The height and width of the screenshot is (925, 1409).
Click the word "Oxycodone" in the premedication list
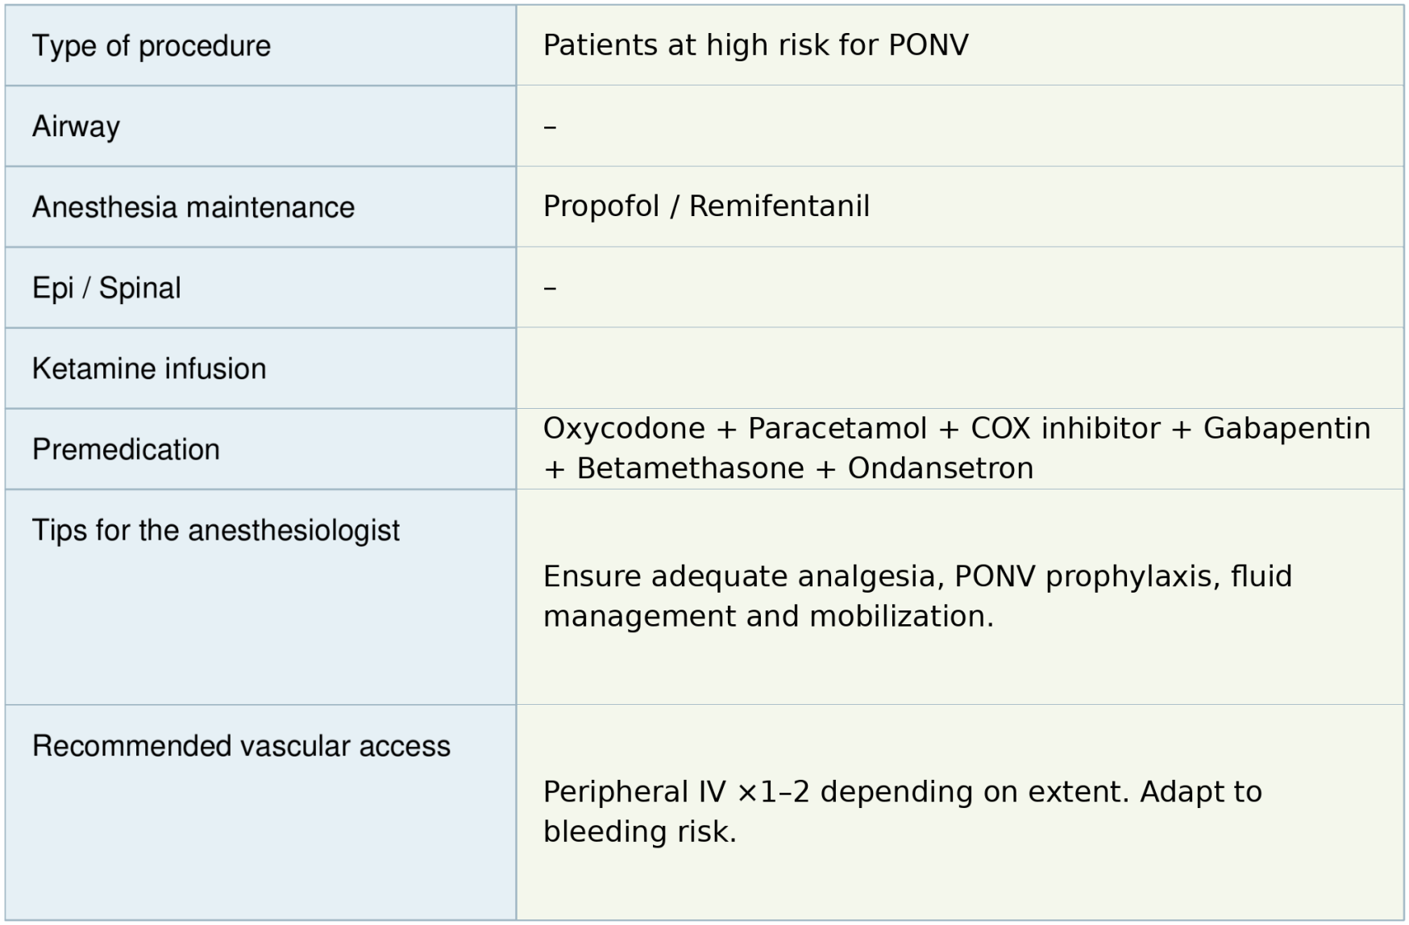click(623, 428)
